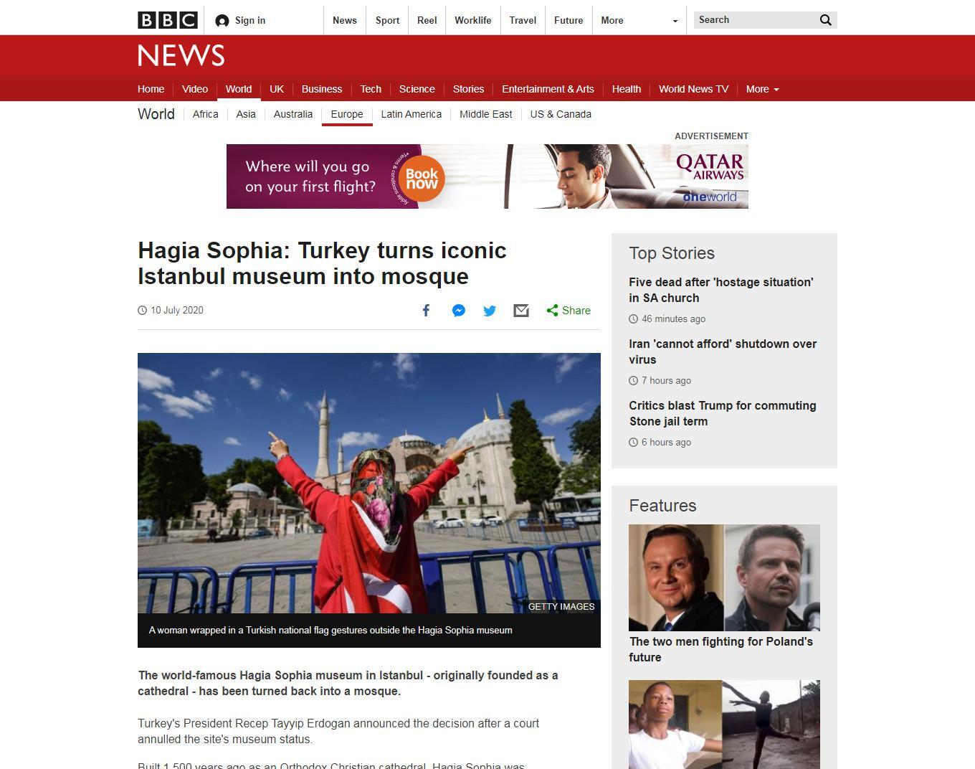Click Book now on Qatar Airways ad
The height and width of the screenshot is (769, 975).
click(x=422, y=179)
